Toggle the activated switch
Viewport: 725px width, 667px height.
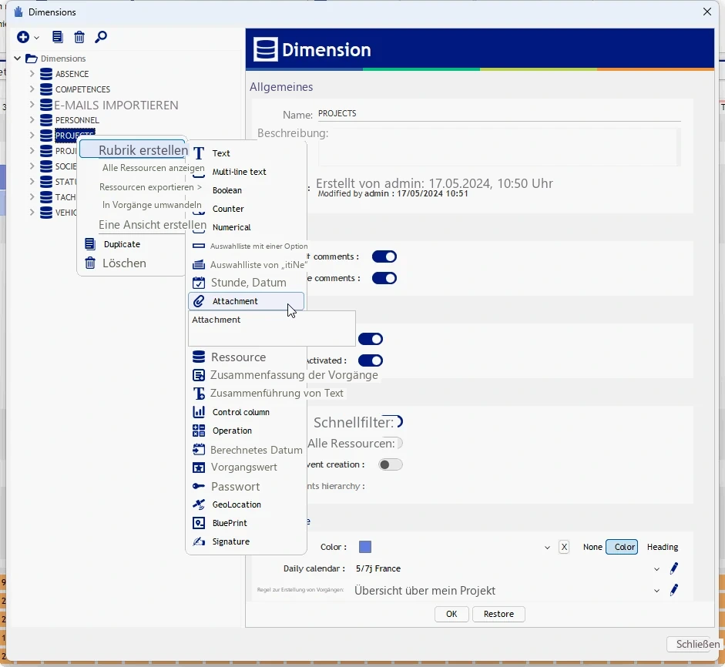pyautogui.click(x=371, y=360)
